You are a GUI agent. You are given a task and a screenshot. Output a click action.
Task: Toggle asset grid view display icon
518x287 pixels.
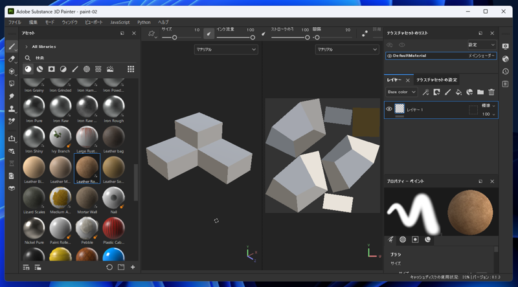click(131, 69)
